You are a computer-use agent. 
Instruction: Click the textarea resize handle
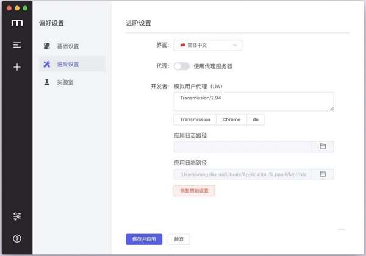pos(331,109)
